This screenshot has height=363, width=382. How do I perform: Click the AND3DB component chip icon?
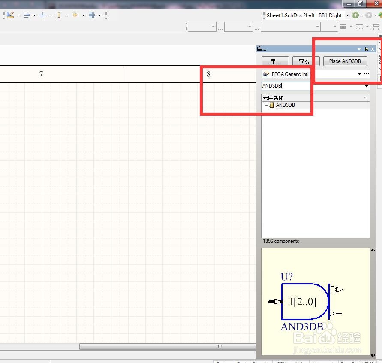tap(272, 105)
